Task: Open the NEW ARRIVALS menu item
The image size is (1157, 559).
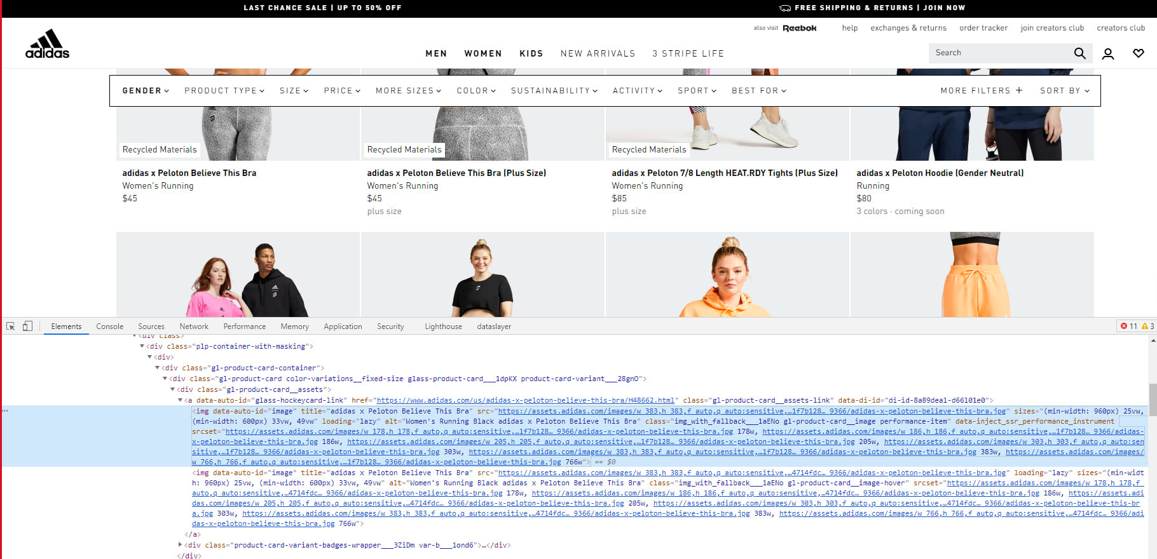Action: click(x=598, y=53)
